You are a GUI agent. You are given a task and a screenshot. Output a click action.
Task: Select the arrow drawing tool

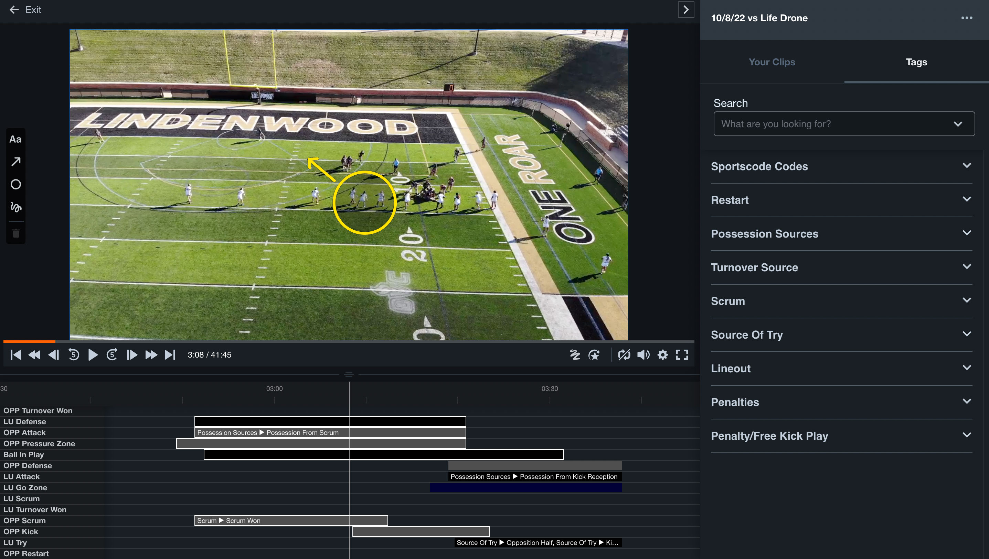point(16,162)
